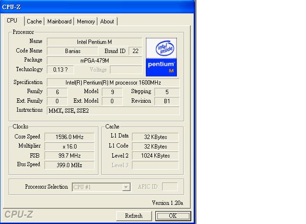
Task: Click the Family value 6
Action: (x=57, y=92)
